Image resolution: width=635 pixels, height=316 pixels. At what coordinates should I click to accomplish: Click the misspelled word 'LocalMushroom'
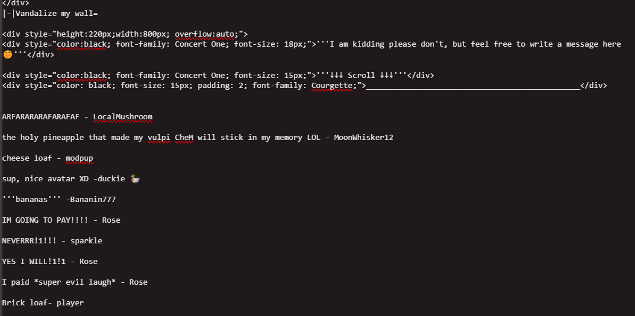point(122,116)
